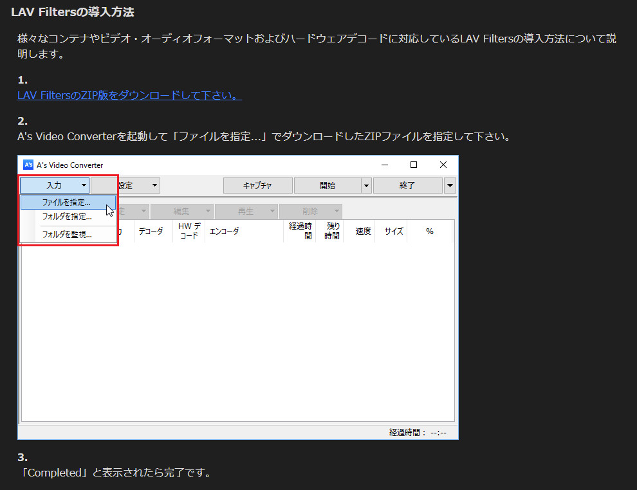The height and width of the screenshot is (490, 637).
Task: Select ファイルを指定... from the menu
Action: click(67, 203)
